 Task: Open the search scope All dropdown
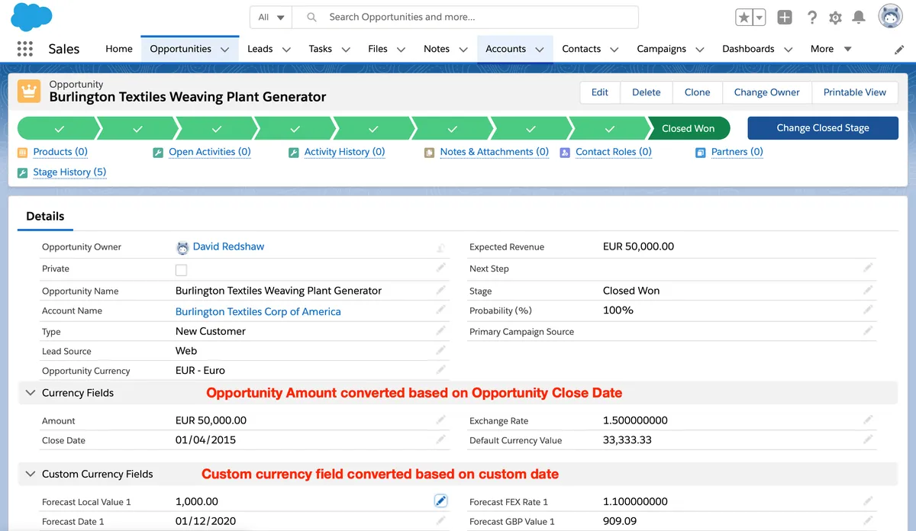[271, 17]
